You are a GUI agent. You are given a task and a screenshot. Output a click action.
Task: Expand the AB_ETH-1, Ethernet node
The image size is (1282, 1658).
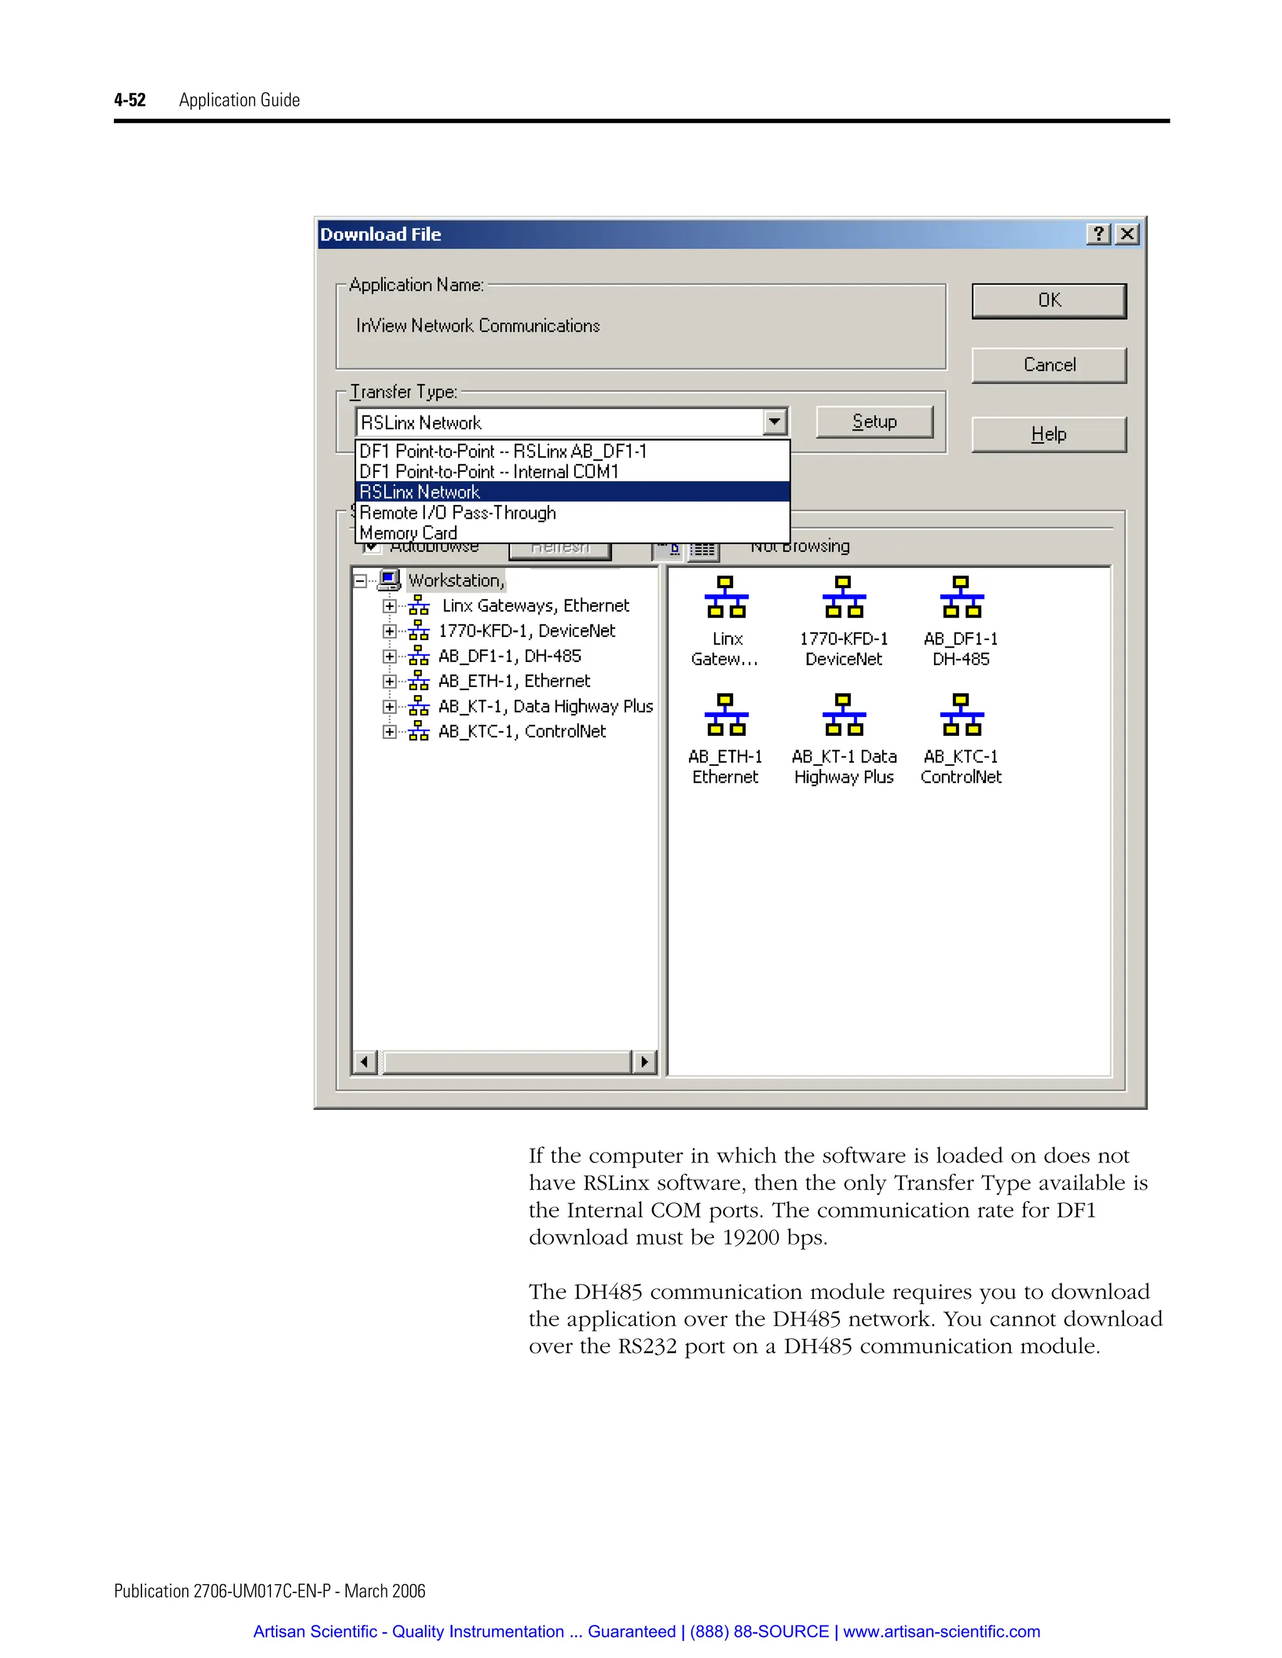tap(389, 681)
